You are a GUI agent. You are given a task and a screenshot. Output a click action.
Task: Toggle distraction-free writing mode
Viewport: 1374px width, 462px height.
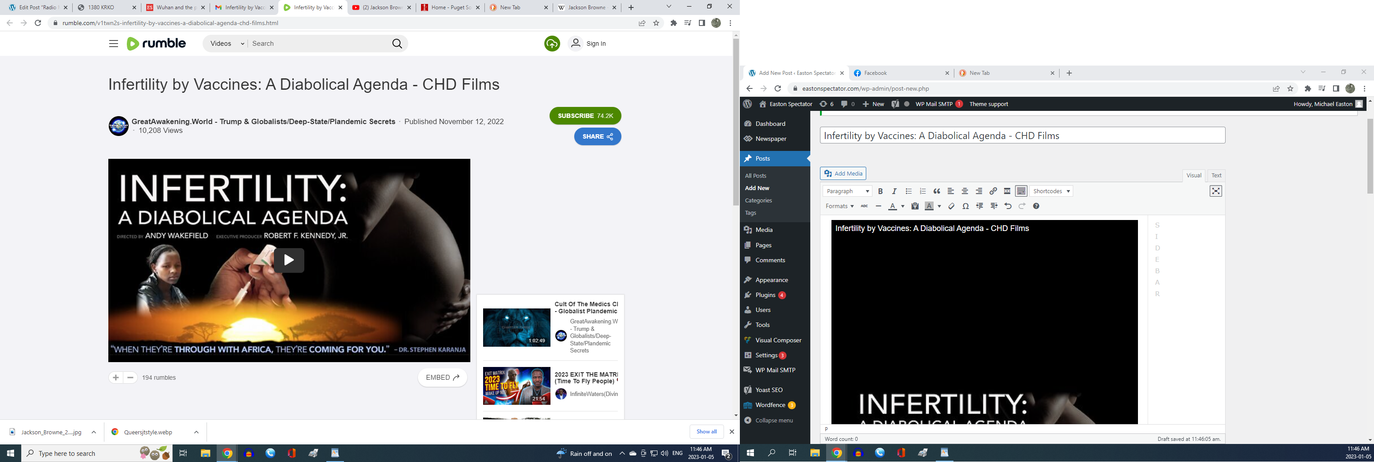pyautogui.click(x=1215, y=191)
